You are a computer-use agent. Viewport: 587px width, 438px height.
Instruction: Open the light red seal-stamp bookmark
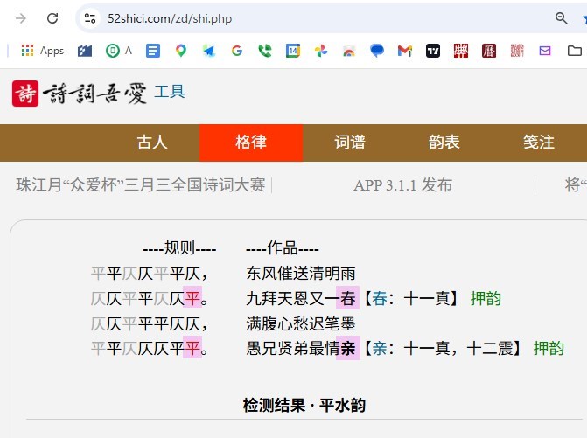coord(517,51)
